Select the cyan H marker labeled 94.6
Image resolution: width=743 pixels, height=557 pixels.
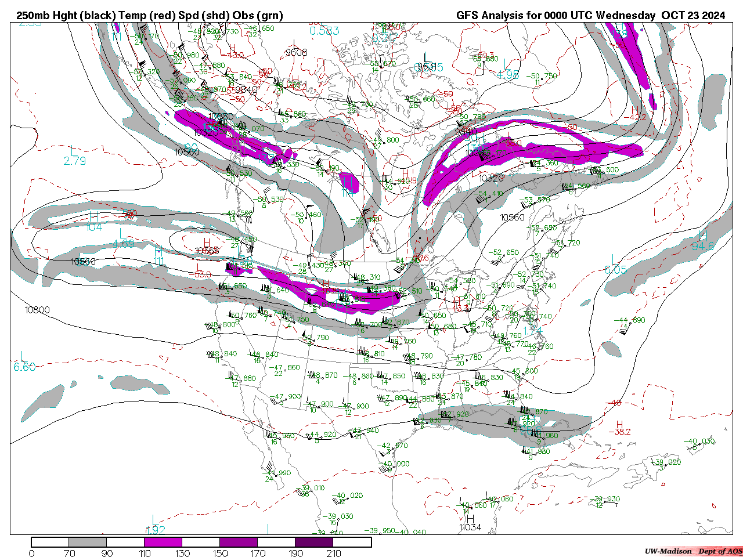(703, 236)
